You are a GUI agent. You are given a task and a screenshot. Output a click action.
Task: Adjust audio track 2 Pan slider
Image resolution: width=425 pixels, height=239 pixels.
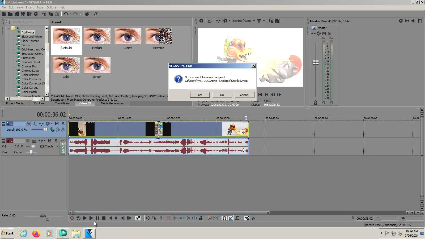tap(31, 152)
